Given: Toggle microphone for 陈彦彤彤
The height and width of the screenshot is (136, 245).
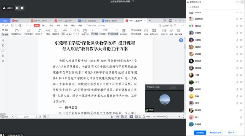Looking at the screenshot, I should click(x=237, y=19).
